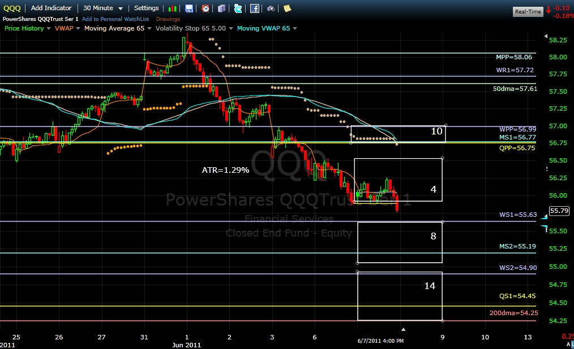Click the QS1=54.45 level label
Viewport: 574px width, 349px height.
517,296
